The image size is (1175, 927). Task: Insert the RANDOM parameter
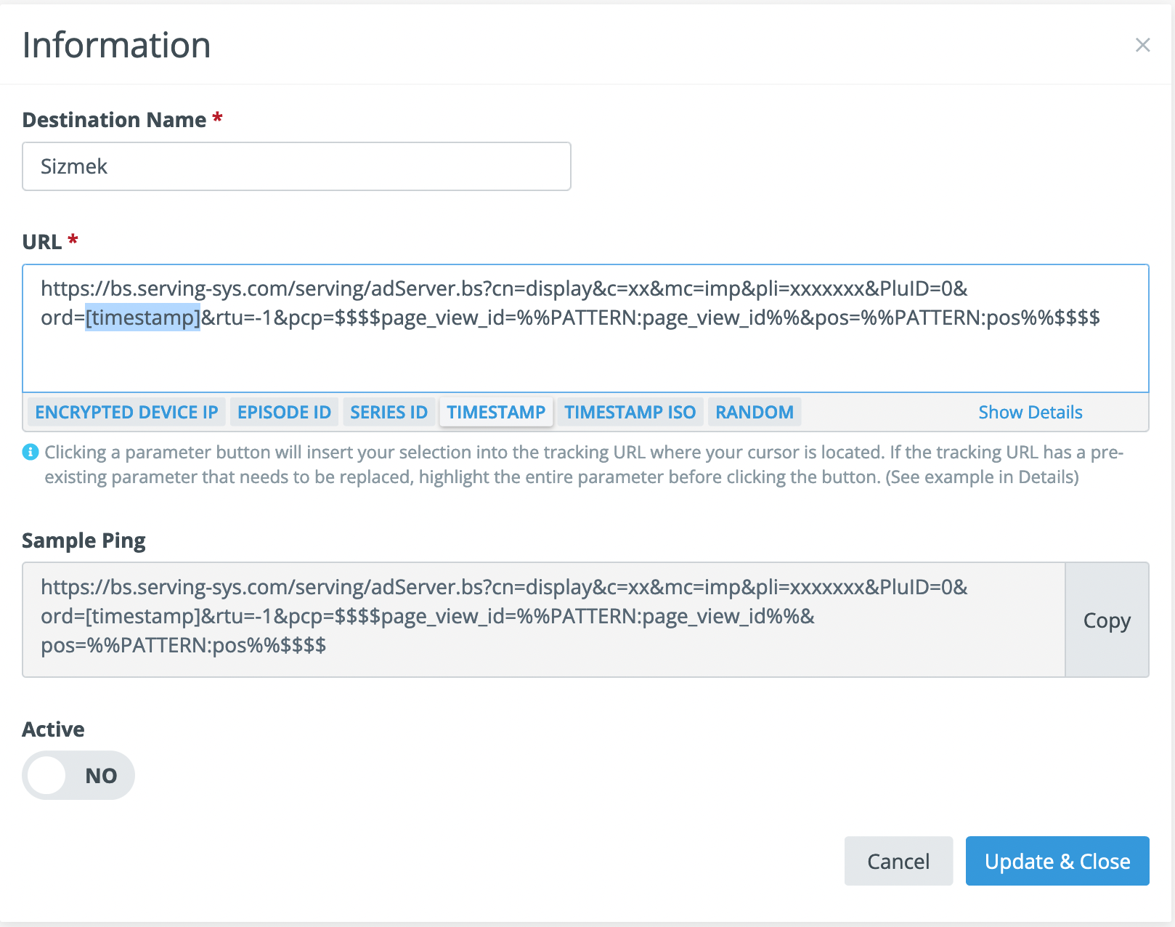click(x=754, y=413)
